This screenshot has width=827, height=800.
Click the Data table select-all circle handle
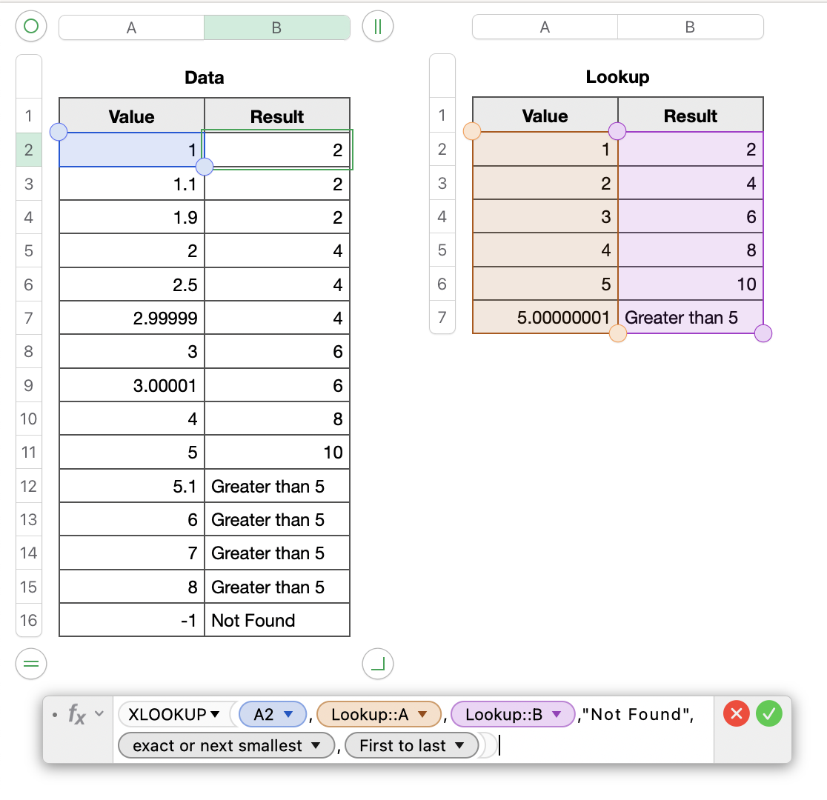tap(31, 26)
